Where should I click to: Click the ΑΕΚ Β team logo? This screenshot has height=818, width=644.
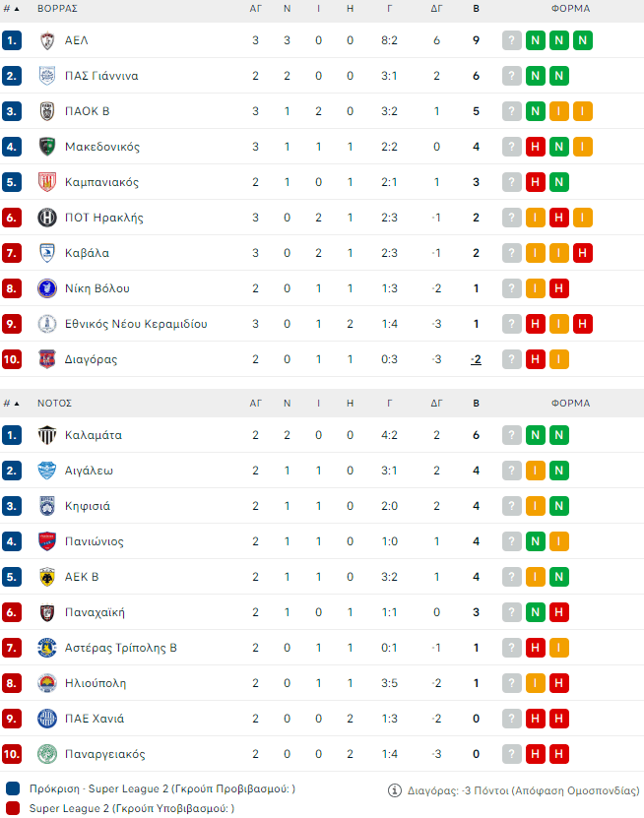click(47, 577)
